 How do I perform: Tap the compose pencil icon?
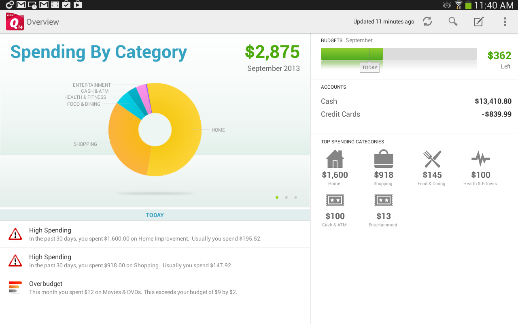pos(478,21)
